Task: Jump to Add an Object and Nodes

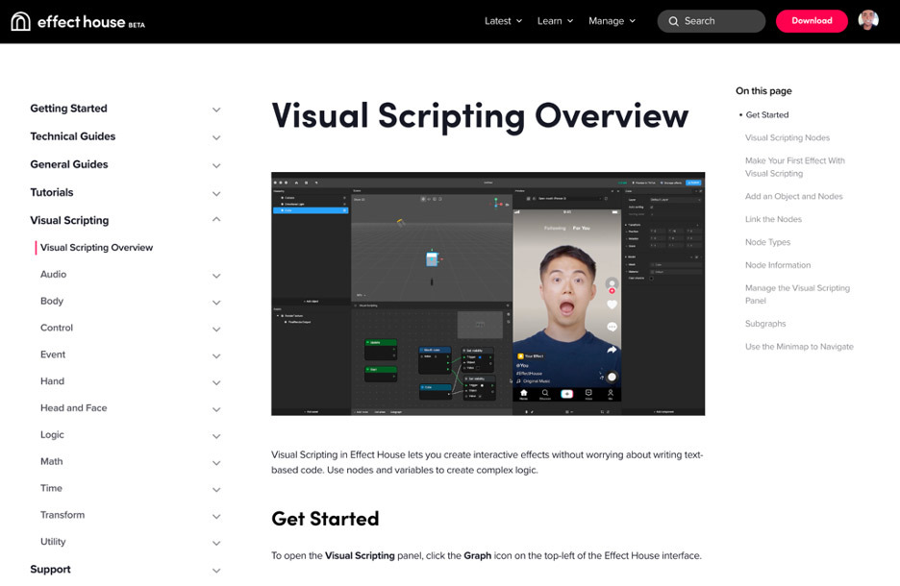Action: point(794,196)
